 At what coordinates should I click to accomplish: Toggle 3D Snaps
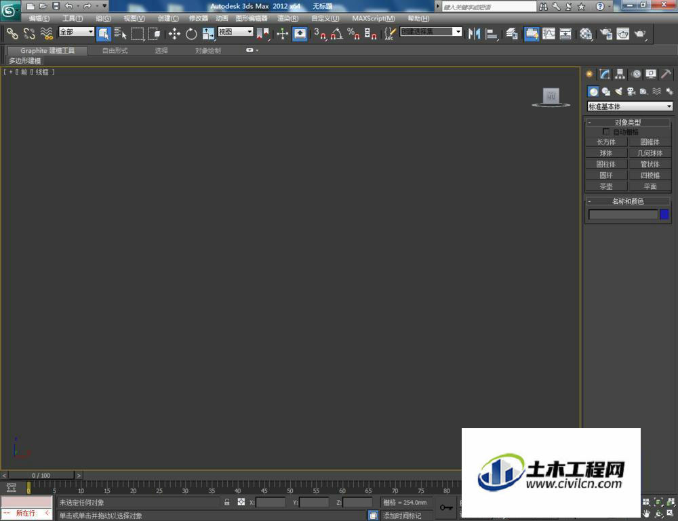[x=320, y=33]
